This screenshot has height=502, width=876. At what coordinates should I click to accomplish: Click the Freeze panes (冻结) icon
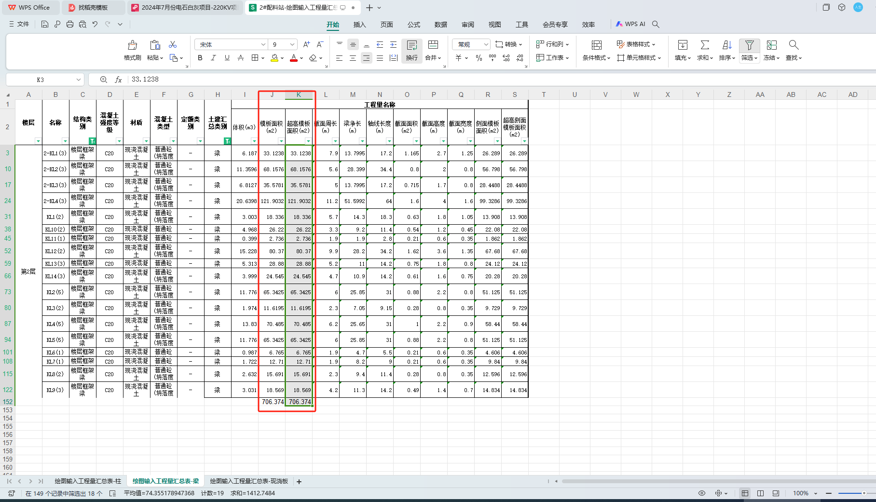772,45
